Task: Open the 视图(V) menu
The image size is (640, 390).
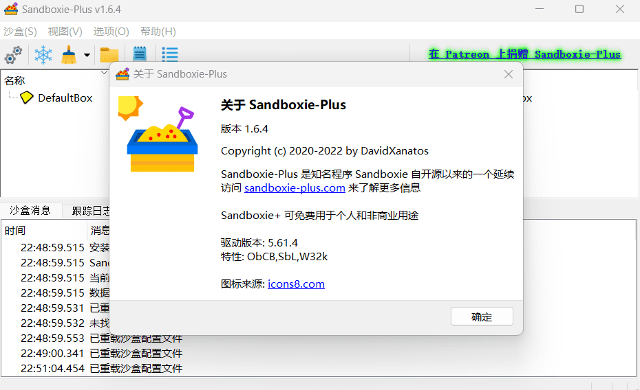Action: point(65,32)
